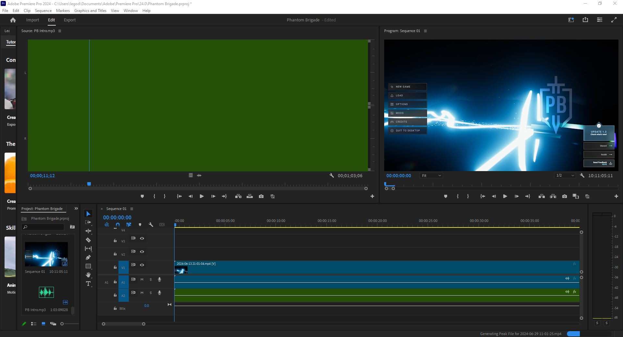
Task: Toggle Linked Selection in timeline
Action: coord(129,225)
